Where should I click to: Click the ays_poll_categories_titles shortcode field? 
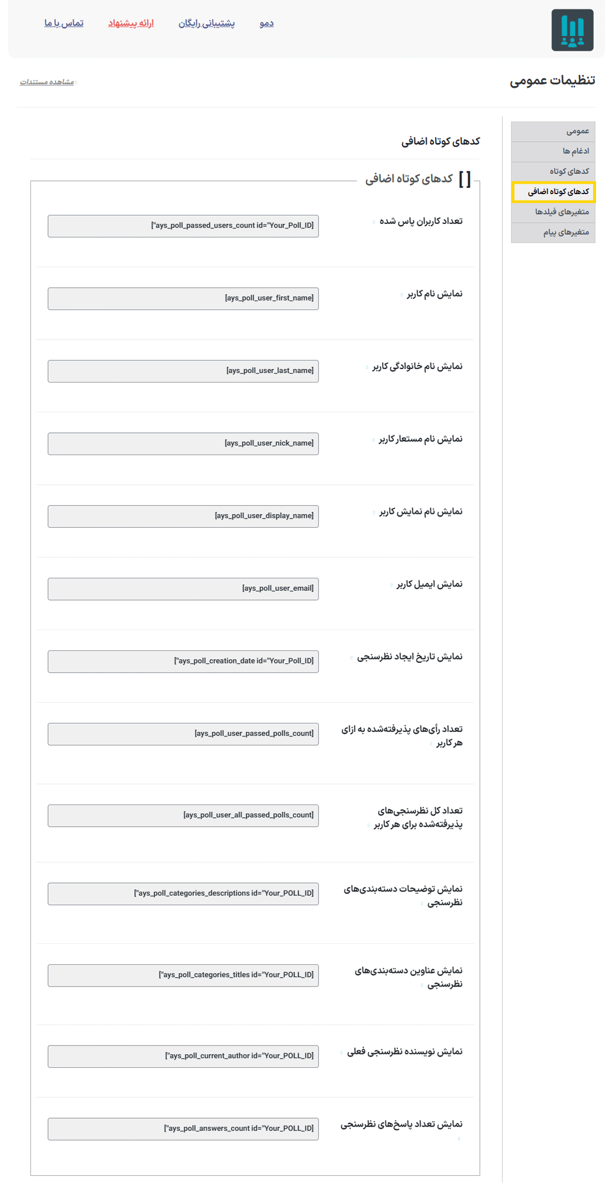point(183,975)
